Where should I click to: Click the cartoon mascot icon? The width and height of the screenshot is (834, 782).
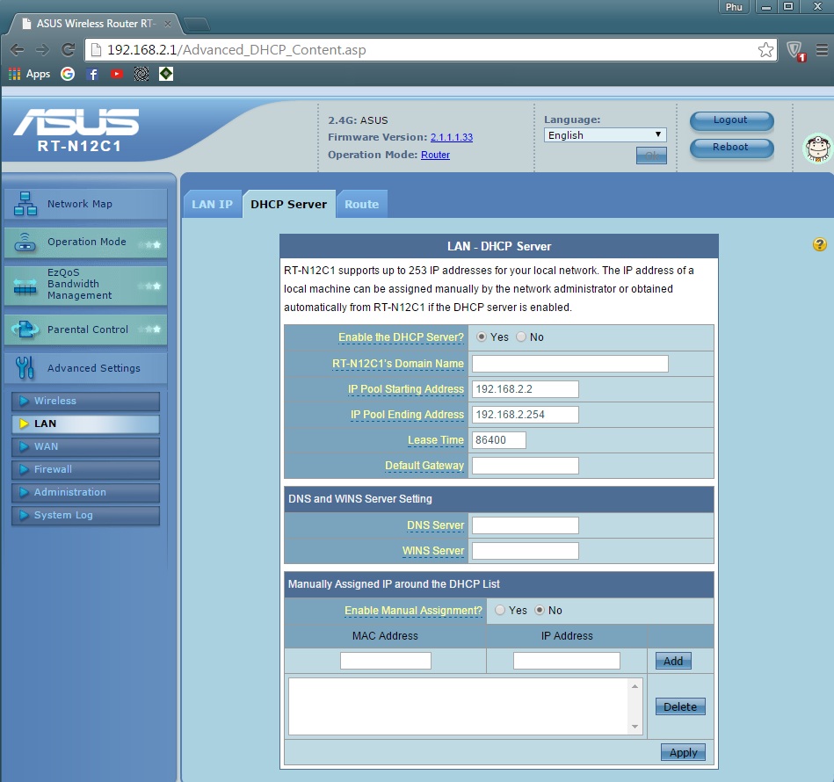click(x=818, y=148)
